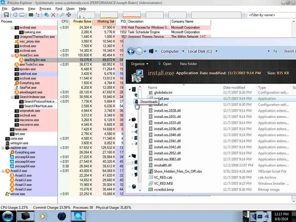The width and height of the screenshot is (296, 222).
Task: Open Windows Start orb
Action: click(8, 216)
